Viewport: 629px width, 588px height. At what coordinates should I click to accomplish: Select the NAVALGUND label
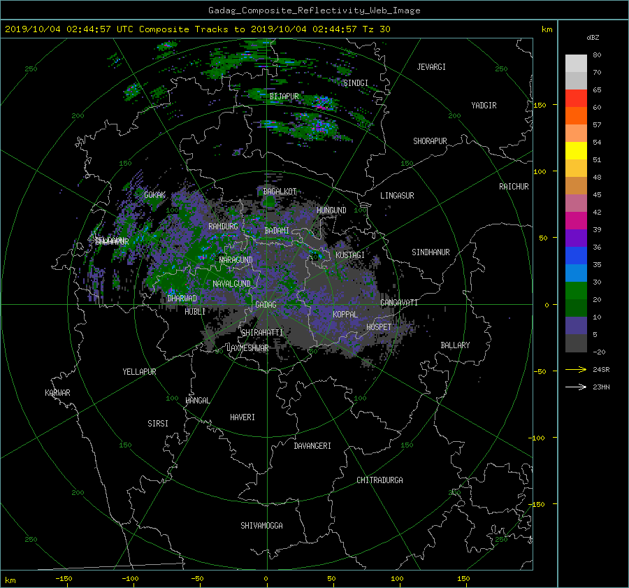(x=231, y=283)
